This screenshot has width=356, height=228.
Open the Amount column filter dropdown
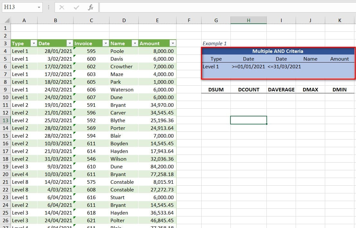173,44
